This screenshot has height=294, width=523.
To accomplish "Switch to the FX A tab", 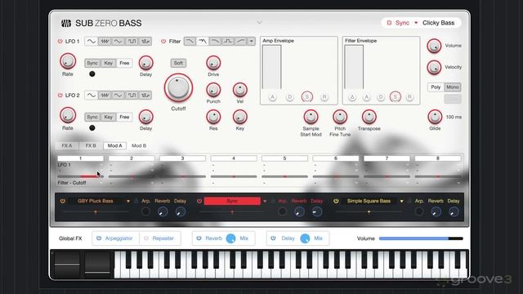I will point(67,145).
